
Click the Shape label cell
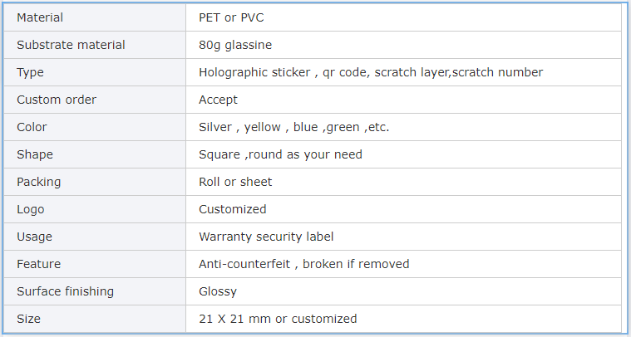[95, 154]
